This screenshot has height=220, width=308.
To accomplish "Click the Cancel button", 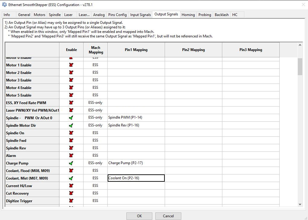I will coord(168,216).
